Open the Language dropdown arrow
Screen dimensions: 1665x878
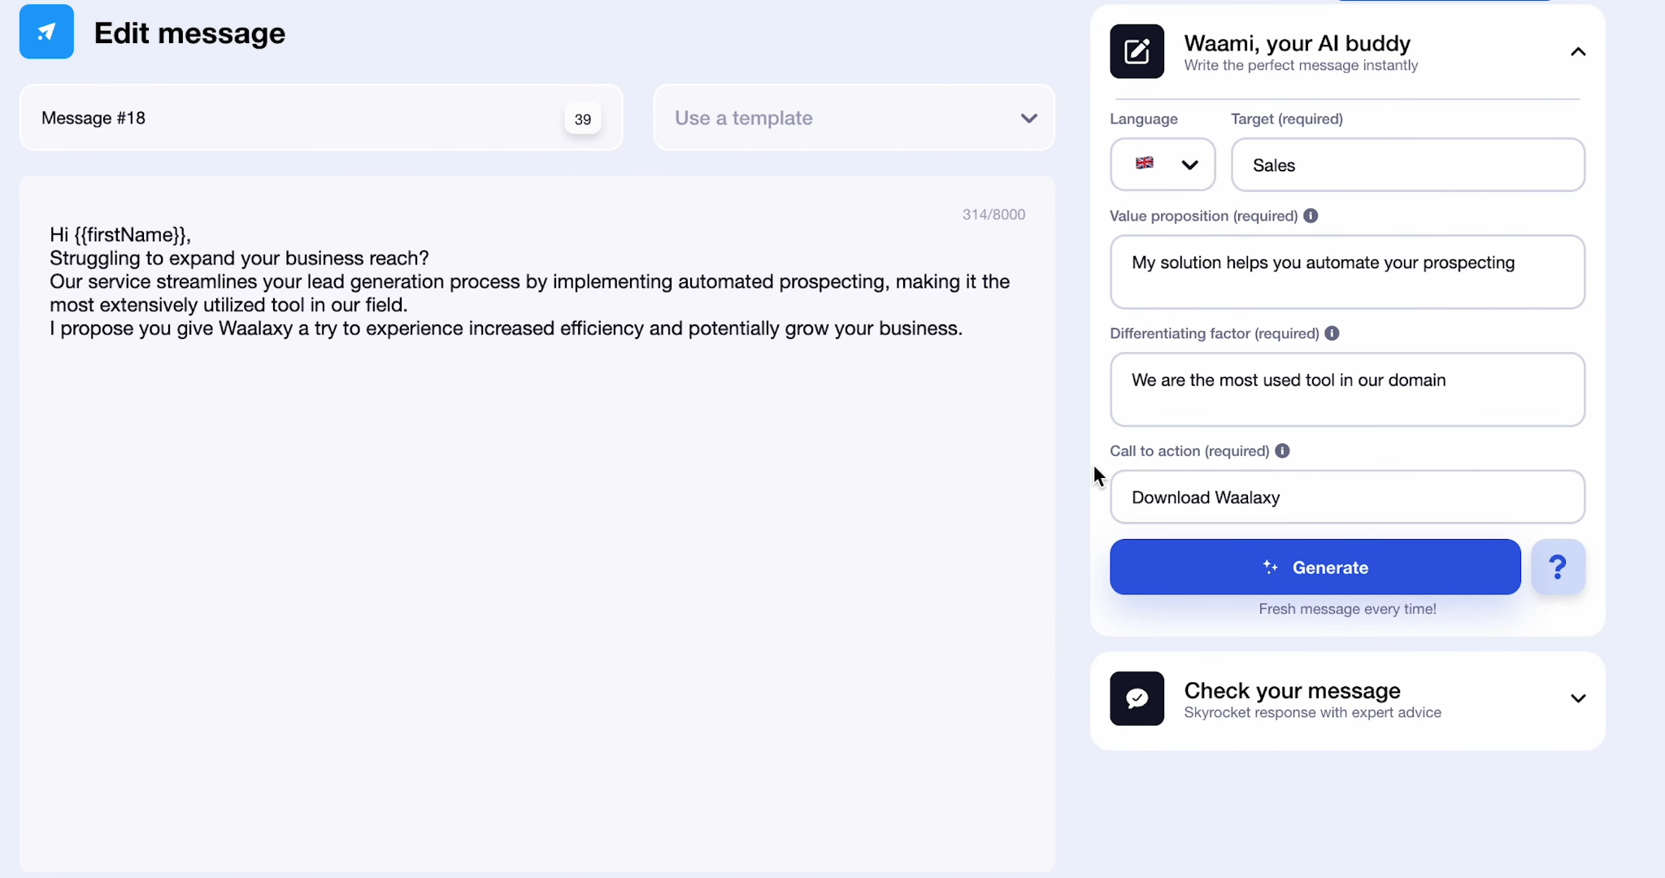point(1189,165)
